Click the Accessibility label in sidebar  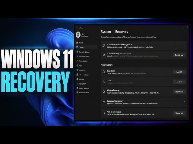[83, 84]
